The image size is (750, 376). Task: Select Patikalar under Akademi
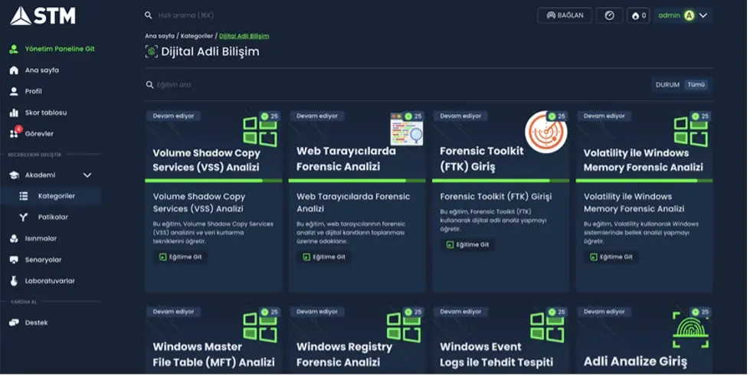(x=53, y=217)
